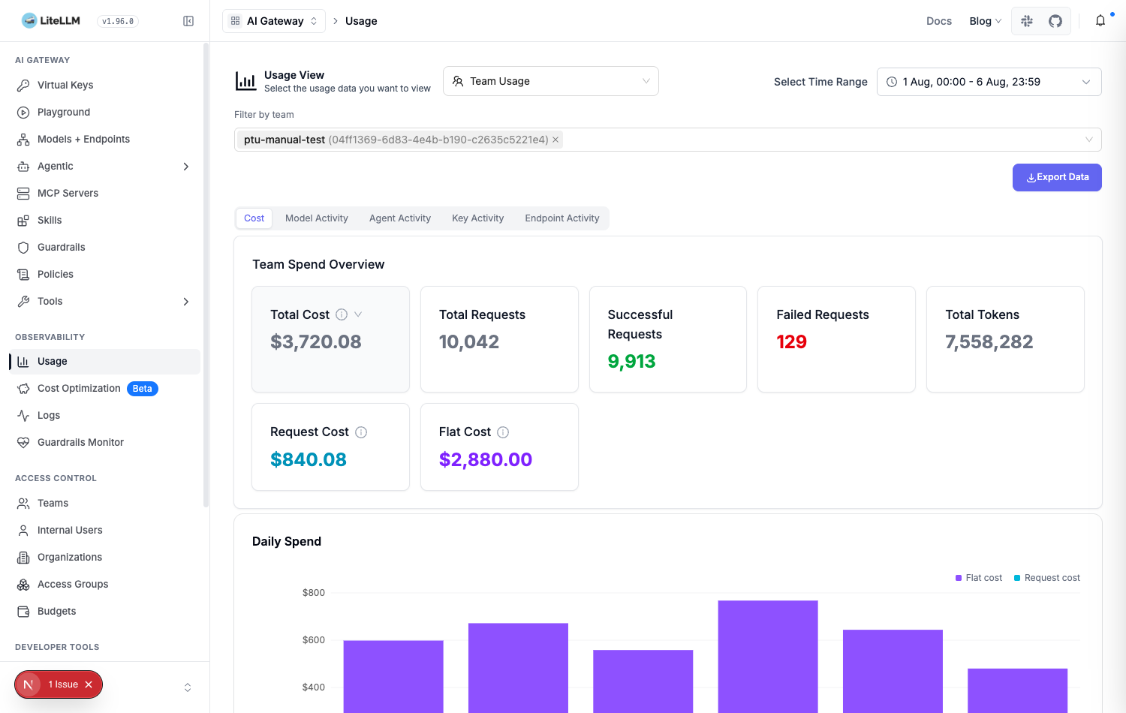Open the Docs link
The height and width of the screenshot is (713, 1126).
coord(938,21)
